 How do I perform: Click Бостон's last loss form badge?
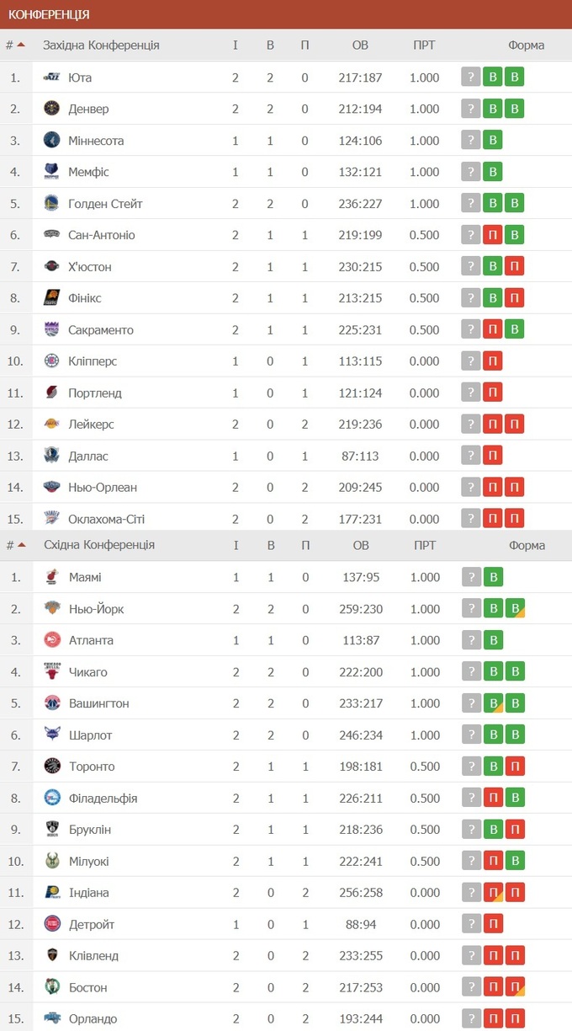515,987
